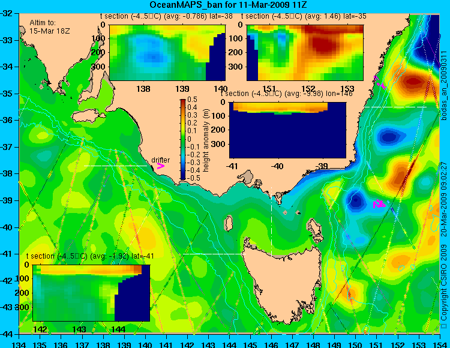Click the 't section ... lat=-38' inset title

click(x=166, y=16)
